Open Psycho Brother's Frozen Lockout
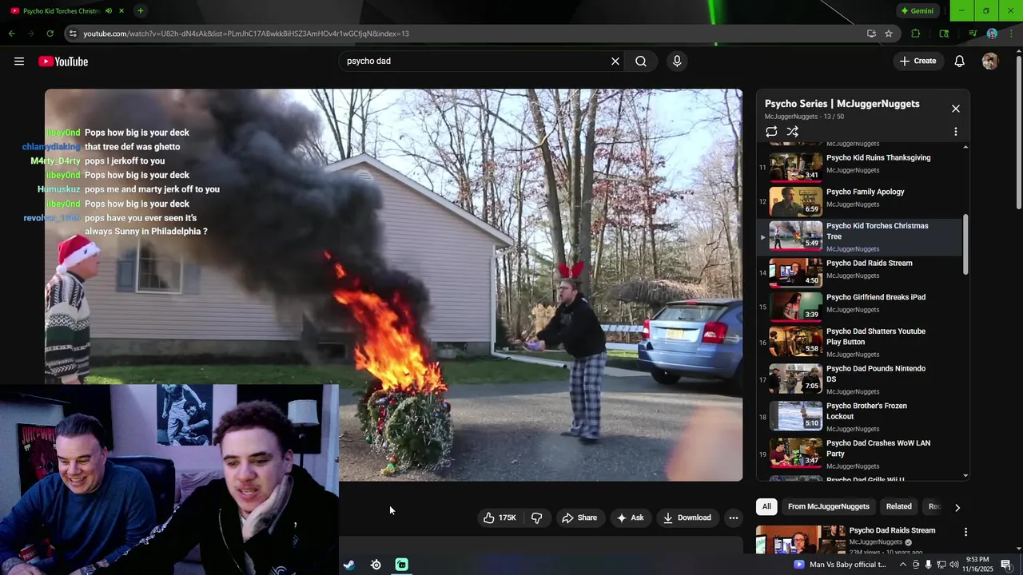The image size is (1023, 575). (x=860, y=417)
